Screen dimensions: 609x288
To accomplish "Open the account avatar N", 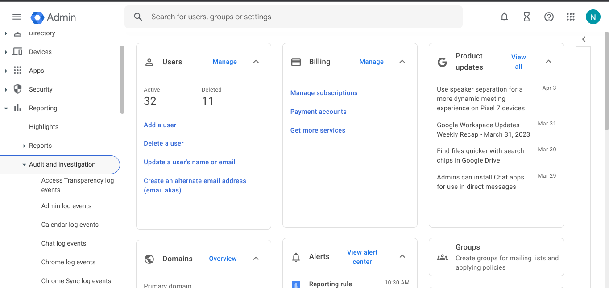I will [593, 17].
